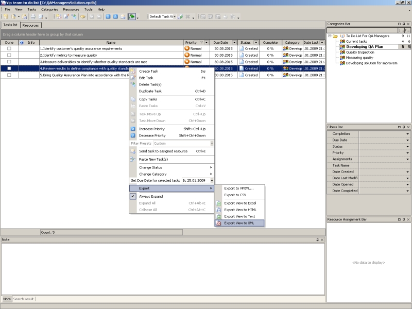The height and width of the screenshot is (309, 412).
Task: Collapse the To Do List For QA Managers tree
Action: [330, 36]
